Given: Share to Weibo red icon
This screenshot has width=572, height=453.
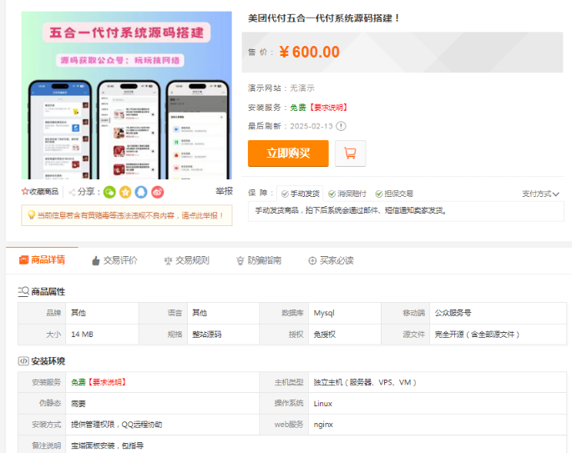Looking at the screenshot, I should 157,192.
